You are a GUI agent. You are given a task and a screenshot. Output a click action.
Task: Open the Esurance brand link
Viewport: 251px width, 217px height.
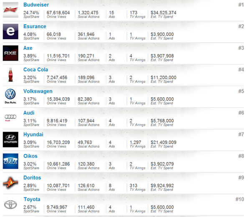[35, 26]
